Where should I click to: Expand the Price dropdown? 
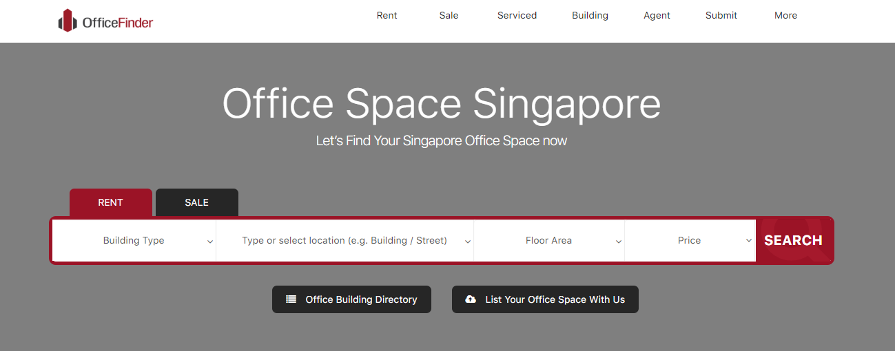coord(690,241)
